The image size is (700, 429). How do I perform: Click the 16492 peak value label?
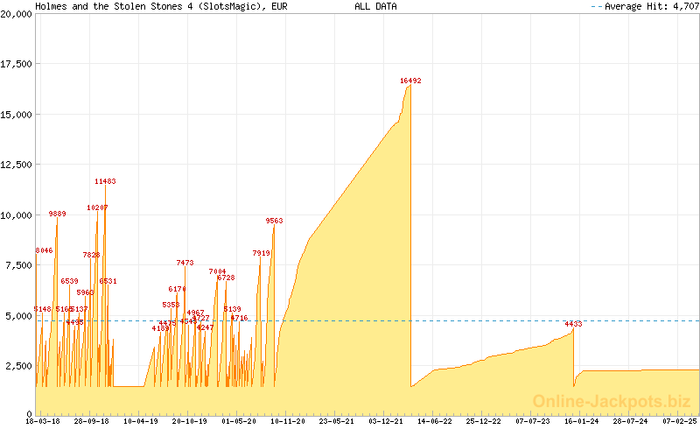pos(410,81)
